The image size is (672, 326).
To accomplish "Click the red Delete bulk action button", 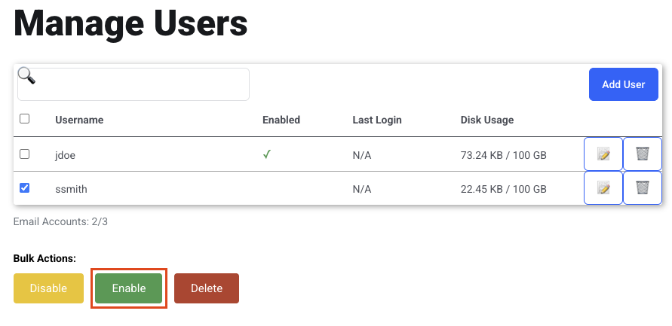I will [206, 288].
